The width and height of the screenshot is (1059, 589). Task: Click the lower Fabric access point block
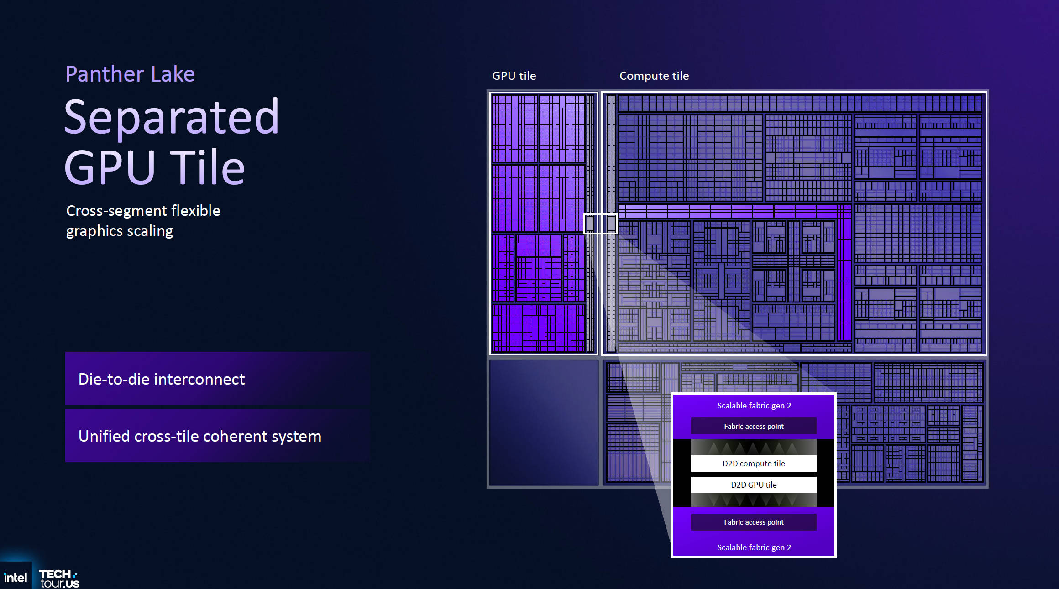click(754, 522)
